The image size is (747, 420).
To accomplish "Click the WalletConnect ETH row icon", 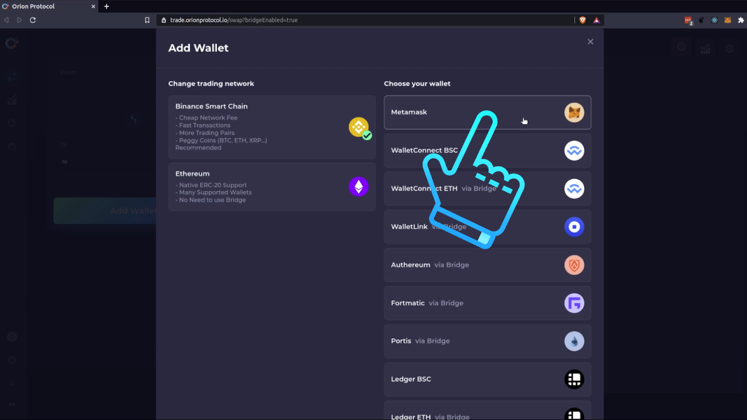I will point(574,189).
